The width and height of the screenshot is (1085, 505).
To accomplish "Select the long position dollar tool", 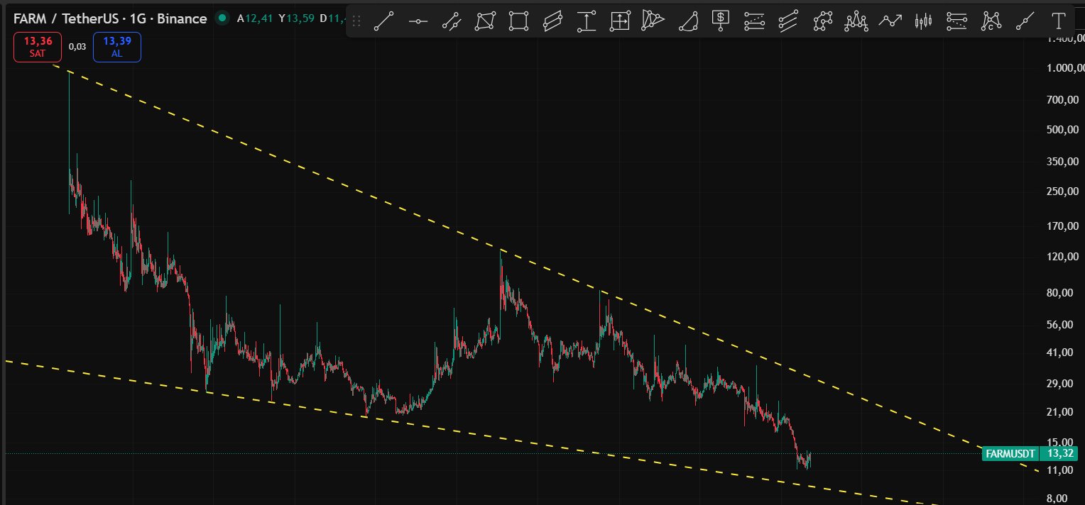I will click(x=721, y=21).
